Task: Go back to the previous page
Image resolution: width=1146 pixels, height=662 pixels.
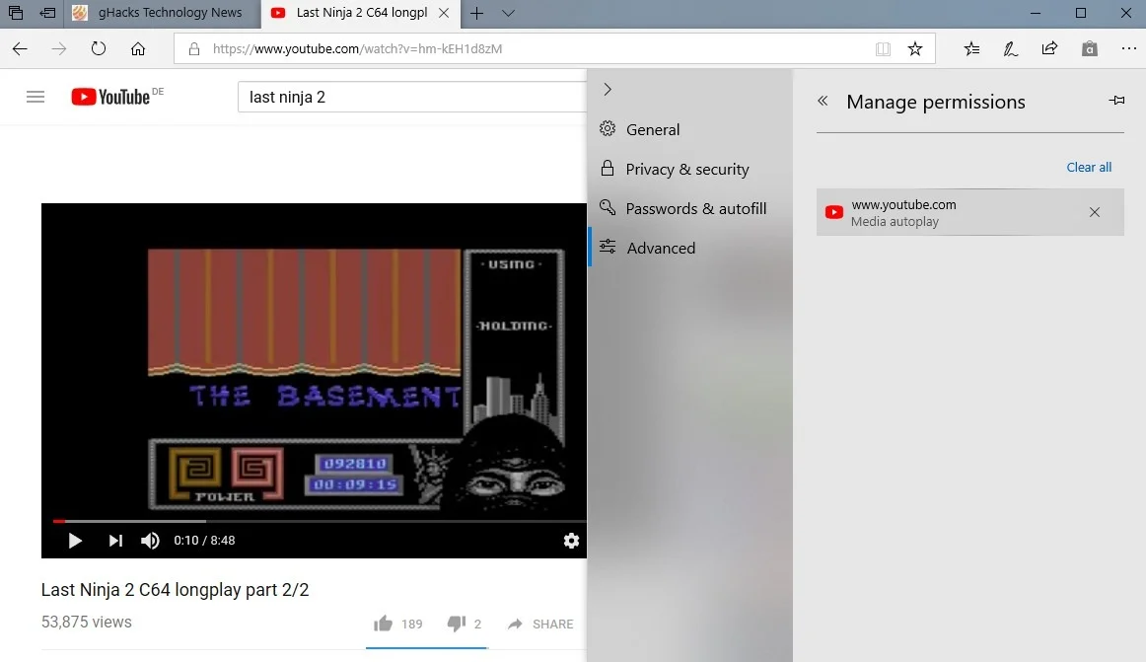Action: point(20,49)
